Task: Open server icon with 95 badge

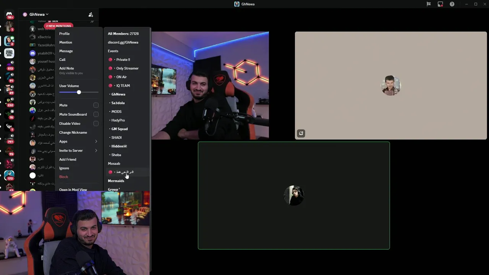Action: (9, 150)
